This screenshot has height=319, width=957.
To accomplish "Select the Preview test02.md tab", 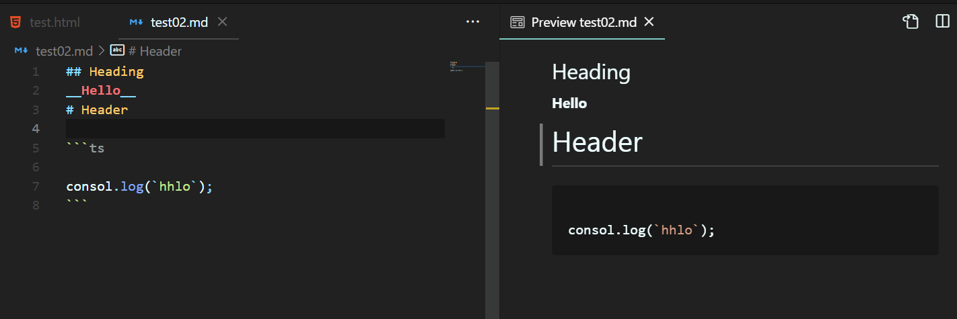I will coord(583,22).
